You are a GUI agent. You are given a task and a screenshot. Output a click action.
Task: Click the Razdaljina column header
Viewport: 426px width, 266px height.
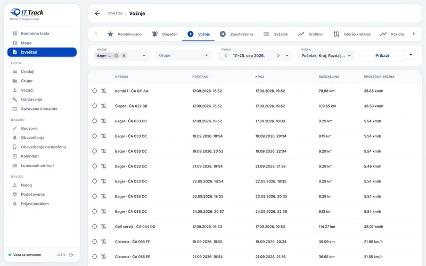click(x=329, y=77)
